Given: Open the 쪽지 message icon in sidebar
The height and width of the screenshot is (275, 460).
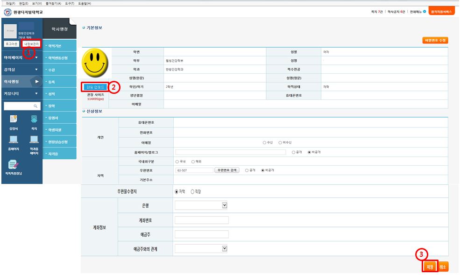Looking at the screenshot, I should 34,120.
